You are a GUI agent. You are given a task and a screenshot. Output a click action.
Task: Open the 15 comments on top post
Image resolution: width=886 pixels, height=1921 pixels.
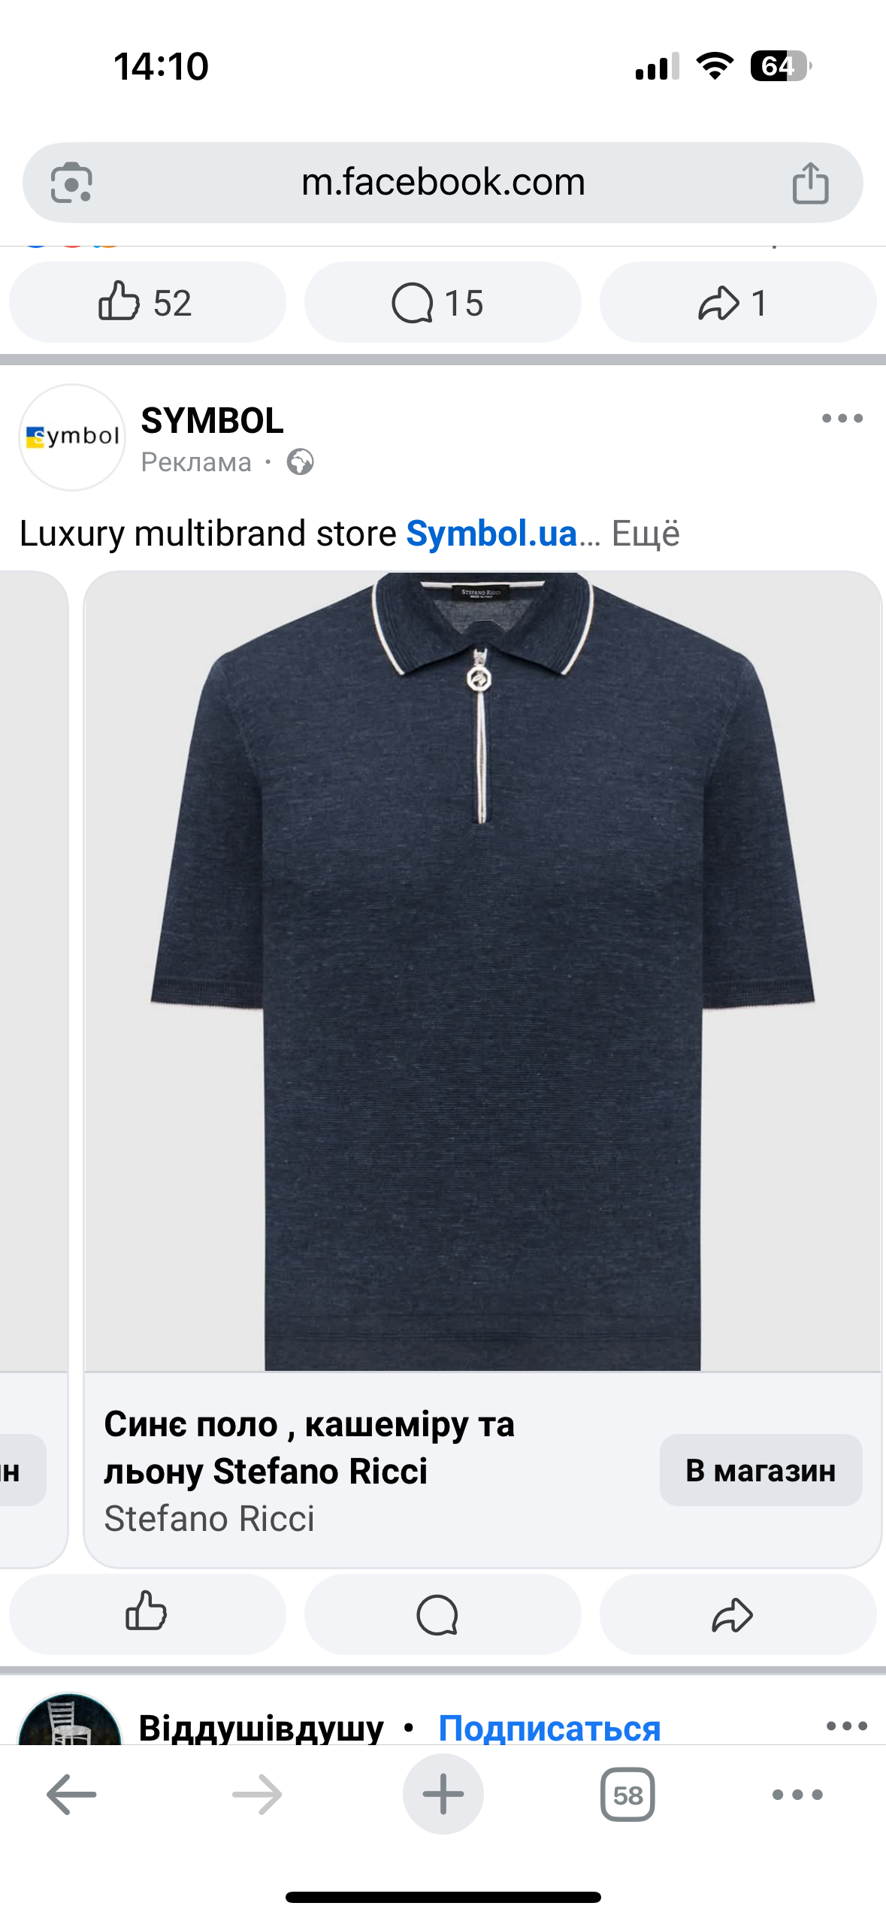(x=443, y=302)
